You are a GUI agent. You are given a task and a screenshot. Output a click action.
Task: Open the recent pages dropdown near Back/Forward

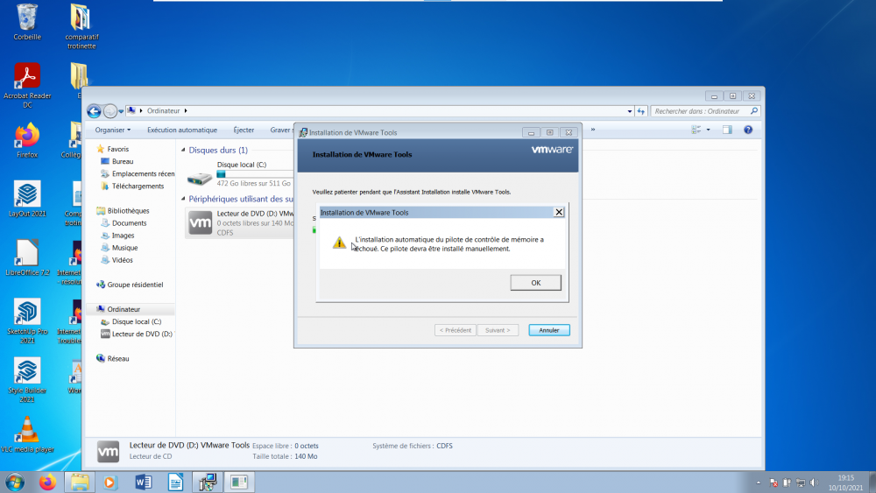(x=121, y=112)
